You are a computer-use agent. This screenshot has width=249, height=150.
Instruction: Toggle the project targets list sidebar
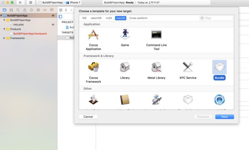pyautogui.click(x=61, y=16)
